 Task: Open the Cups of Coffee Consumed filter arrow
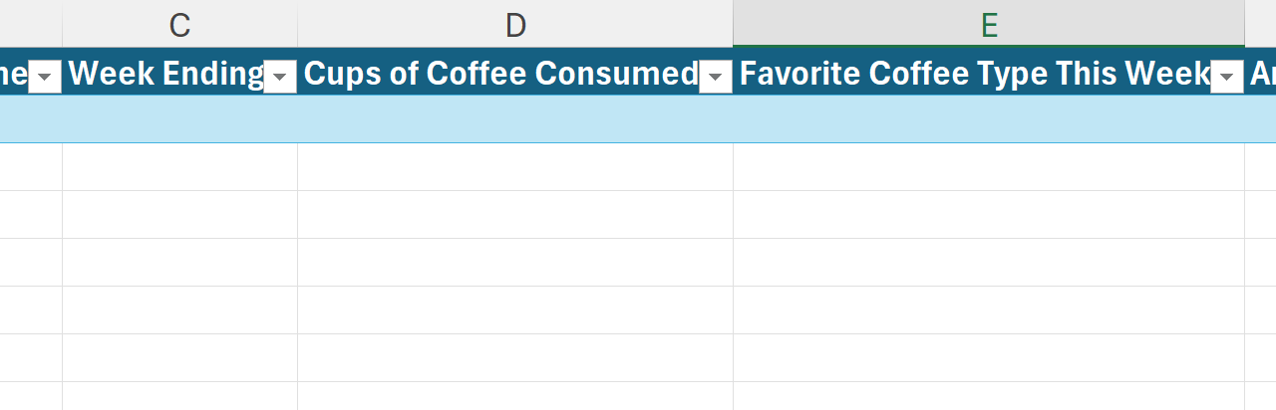coord(715,77)
